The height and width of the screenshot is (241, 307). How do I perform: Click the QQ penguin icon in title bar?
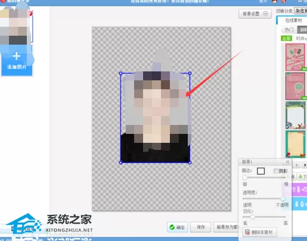[275, 1]
